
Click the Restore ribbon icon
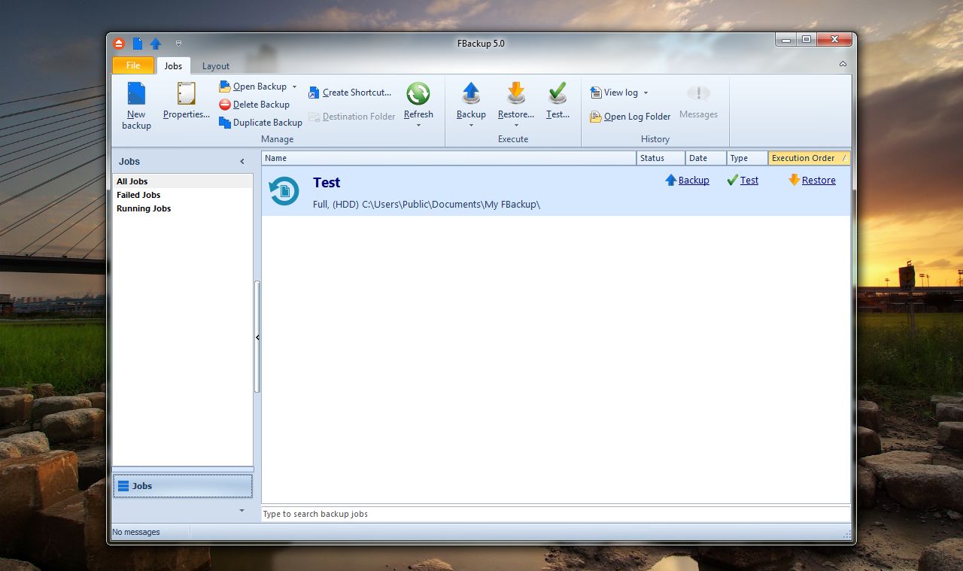point(516,93)
